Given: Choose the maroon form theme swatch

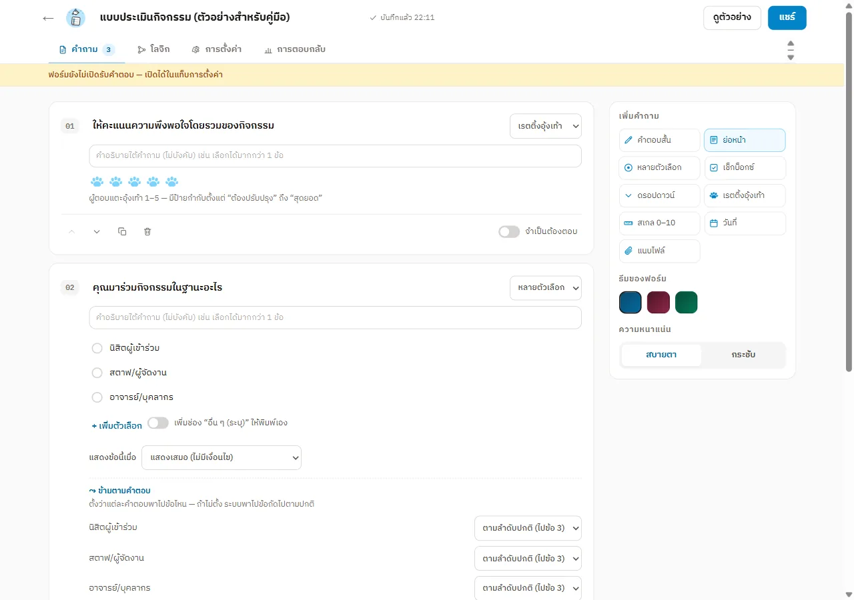Looking at the screenshot, I should (x=659, y=302).
